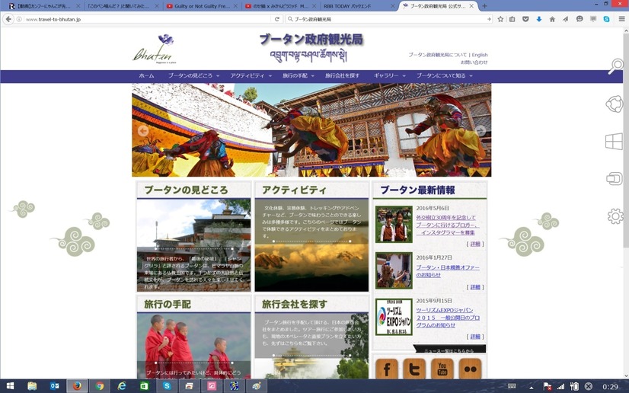This screenshot has width=629, height=393.
Task: Switch to the Guilty or Not Guilty tab
Action: tap(203, 6)
